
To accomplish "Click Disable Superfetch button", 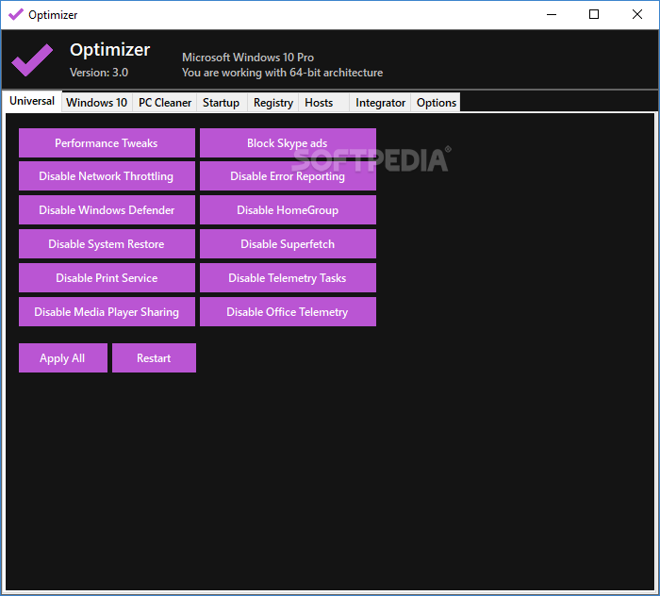I will (288, 244).
